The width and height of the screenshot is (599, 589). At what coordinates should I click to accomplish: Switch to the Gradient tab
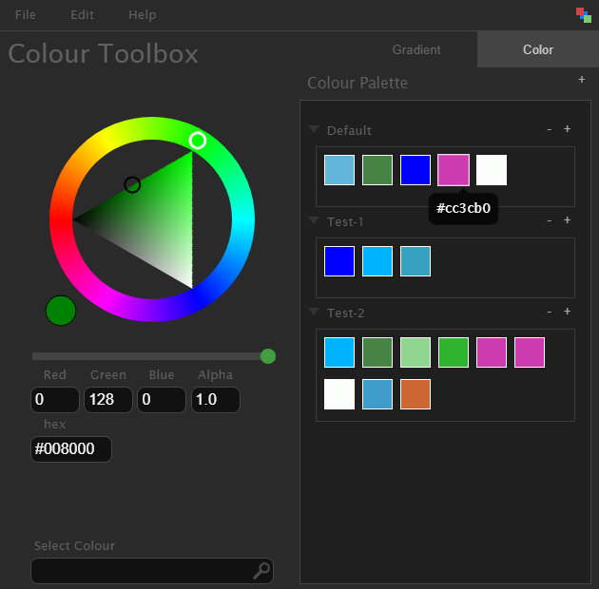(416, 49)
